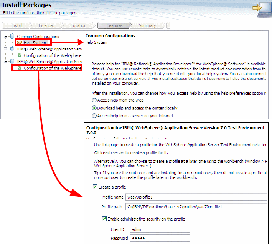Click the Profile path input field
The height and width of the screenshot is (244, 272).
196,207
